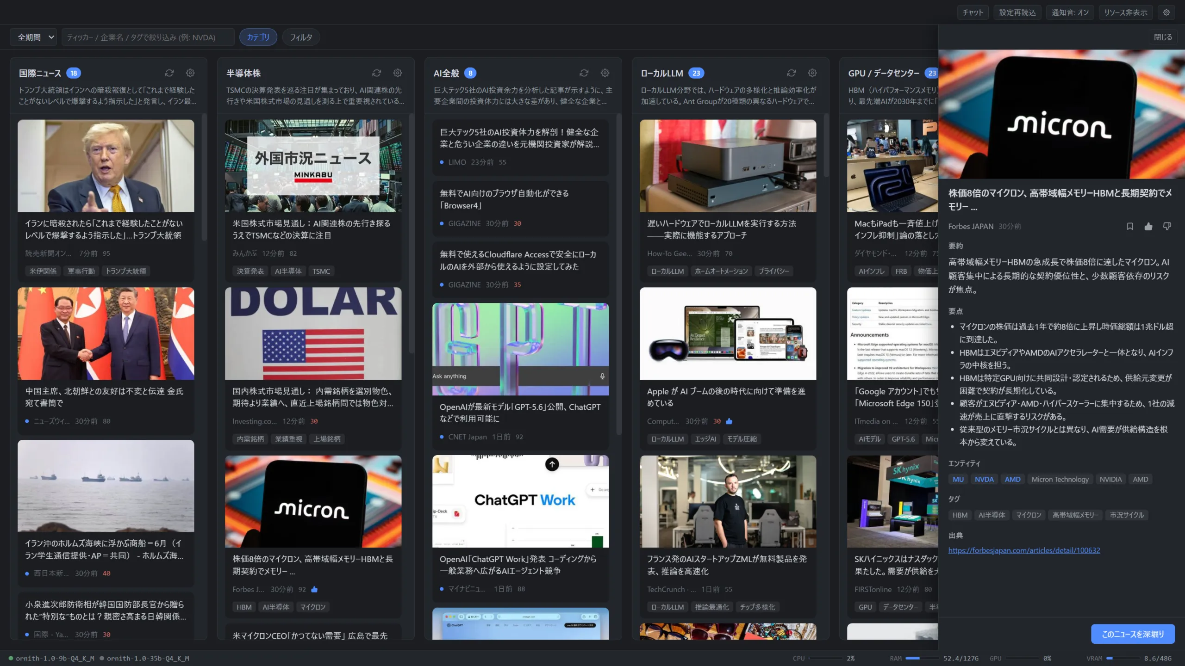
Task: Click the 市況サイクル tag
Action: pyautogui.click(x=1127, y=515)
